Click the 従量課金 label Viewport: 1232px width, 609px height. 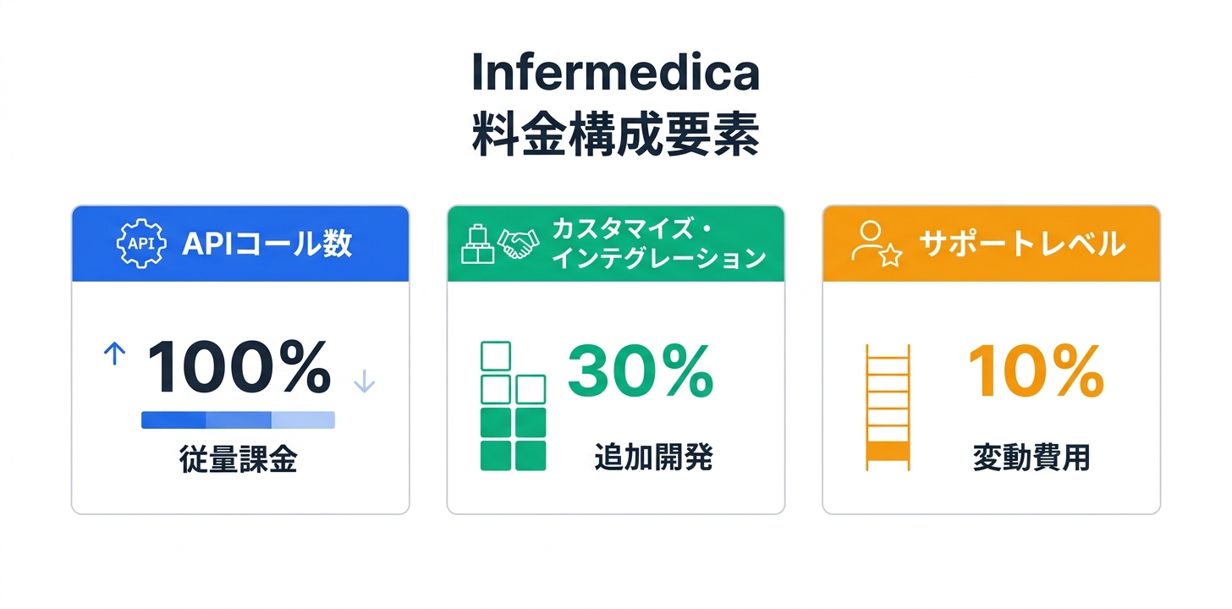[x=239, y=459]
